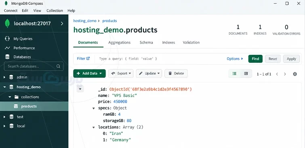Open the Collection menu
The height and width of the screenshot is (148, 305).
(x=55, y=10)
